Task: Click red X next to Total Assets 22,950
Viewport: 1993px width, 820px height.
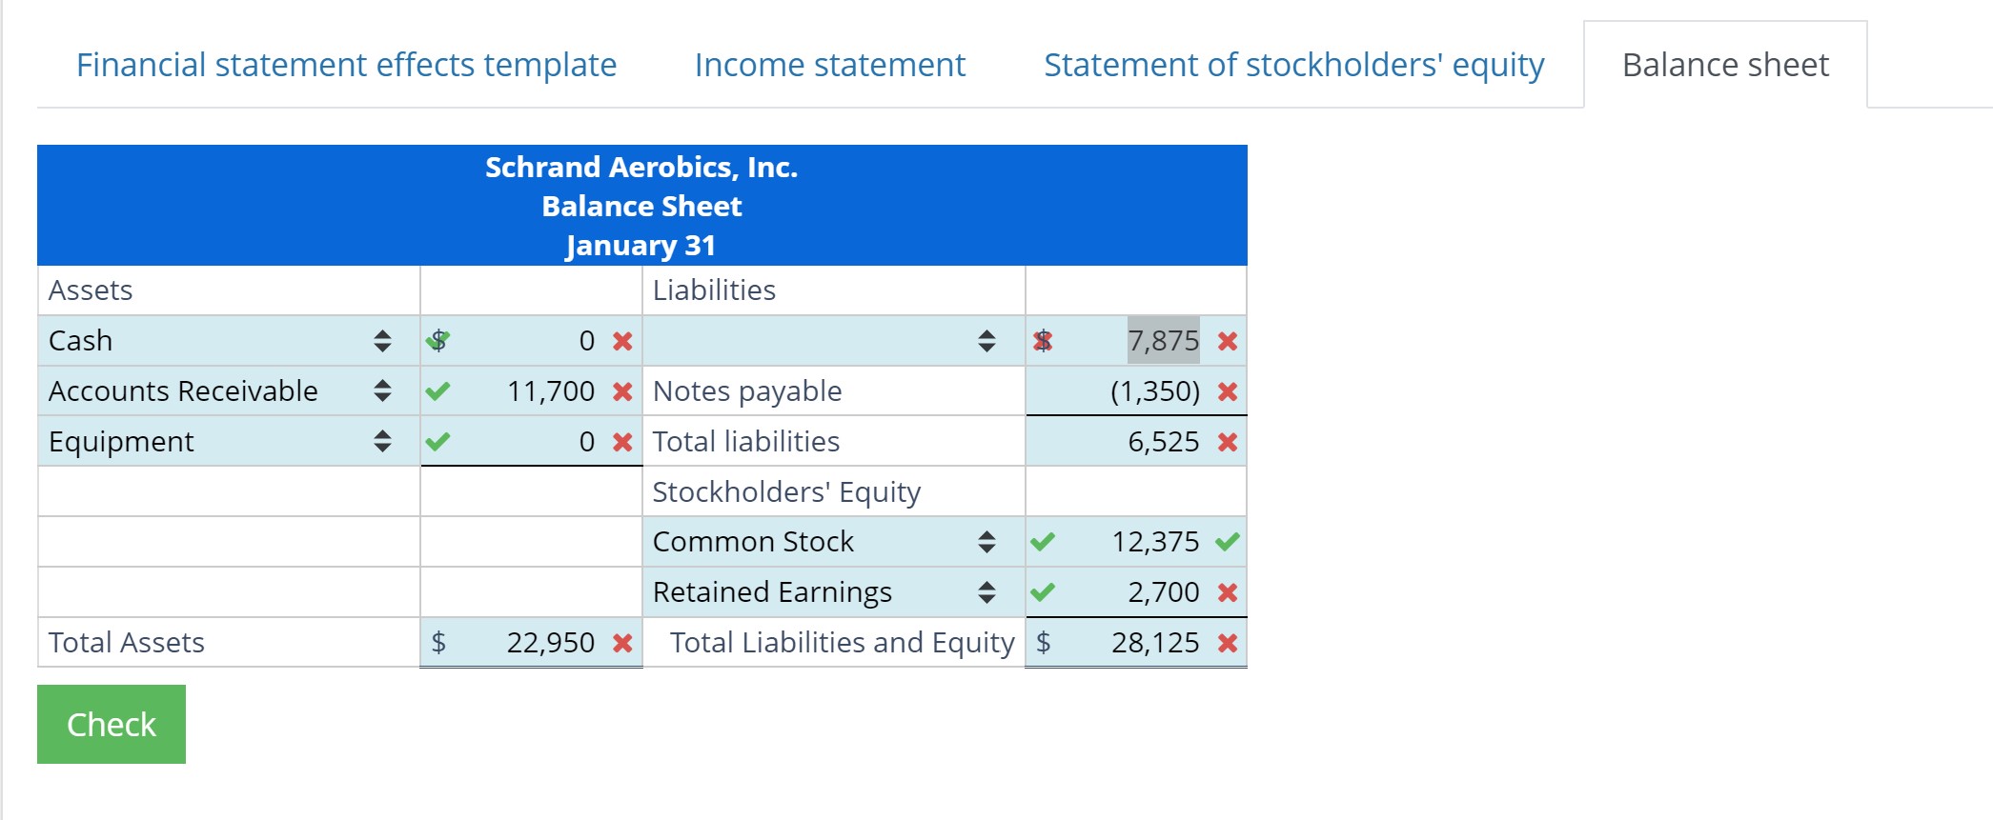Action: (x=622, y=643)
